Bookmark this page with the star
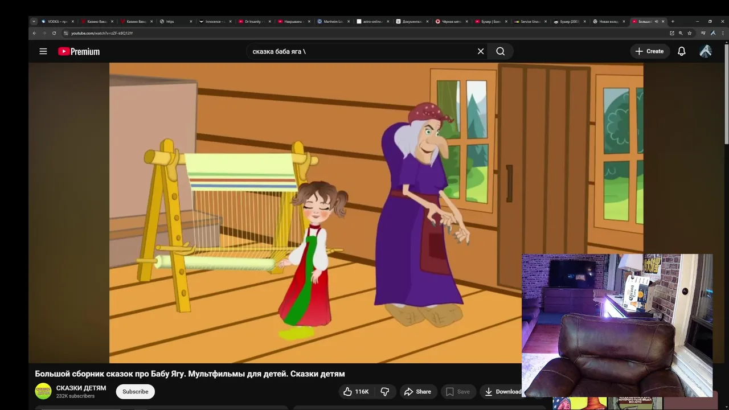This screenshot has width=729, height=410. [689, 33]
